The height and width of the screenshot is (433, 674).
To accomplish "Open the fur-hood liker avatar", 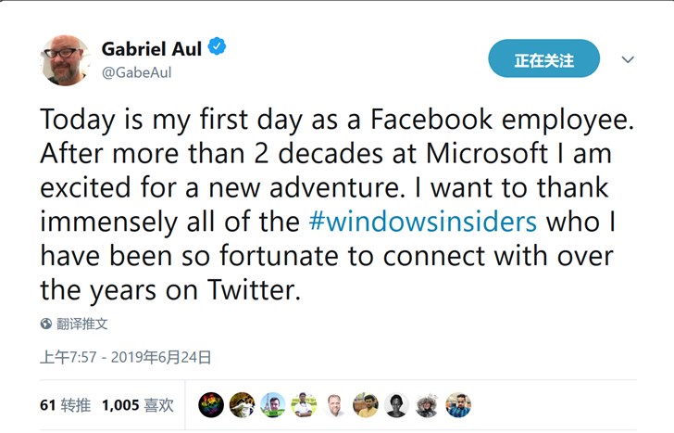I will 428,405.
